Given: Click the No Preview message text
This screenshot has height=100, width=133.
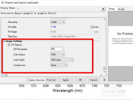Looking at the screenshot, I should coord(125,34).
